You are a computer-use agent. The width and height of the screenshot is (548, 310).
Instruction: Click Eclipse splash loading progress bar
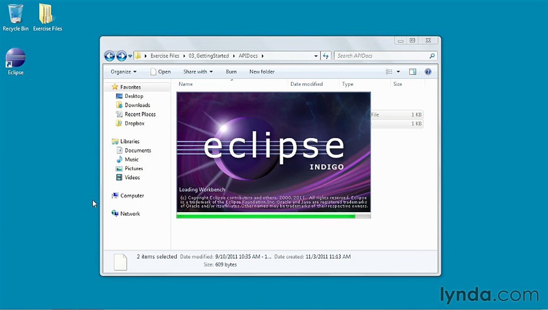(x=273, y=216)
